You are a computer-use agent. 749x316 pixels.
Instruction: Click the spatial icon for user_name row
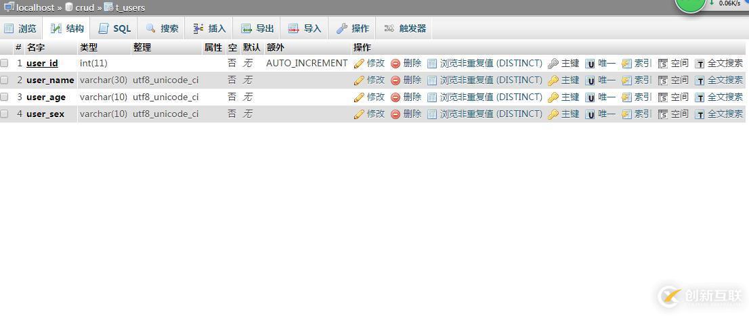pos(663,81)
